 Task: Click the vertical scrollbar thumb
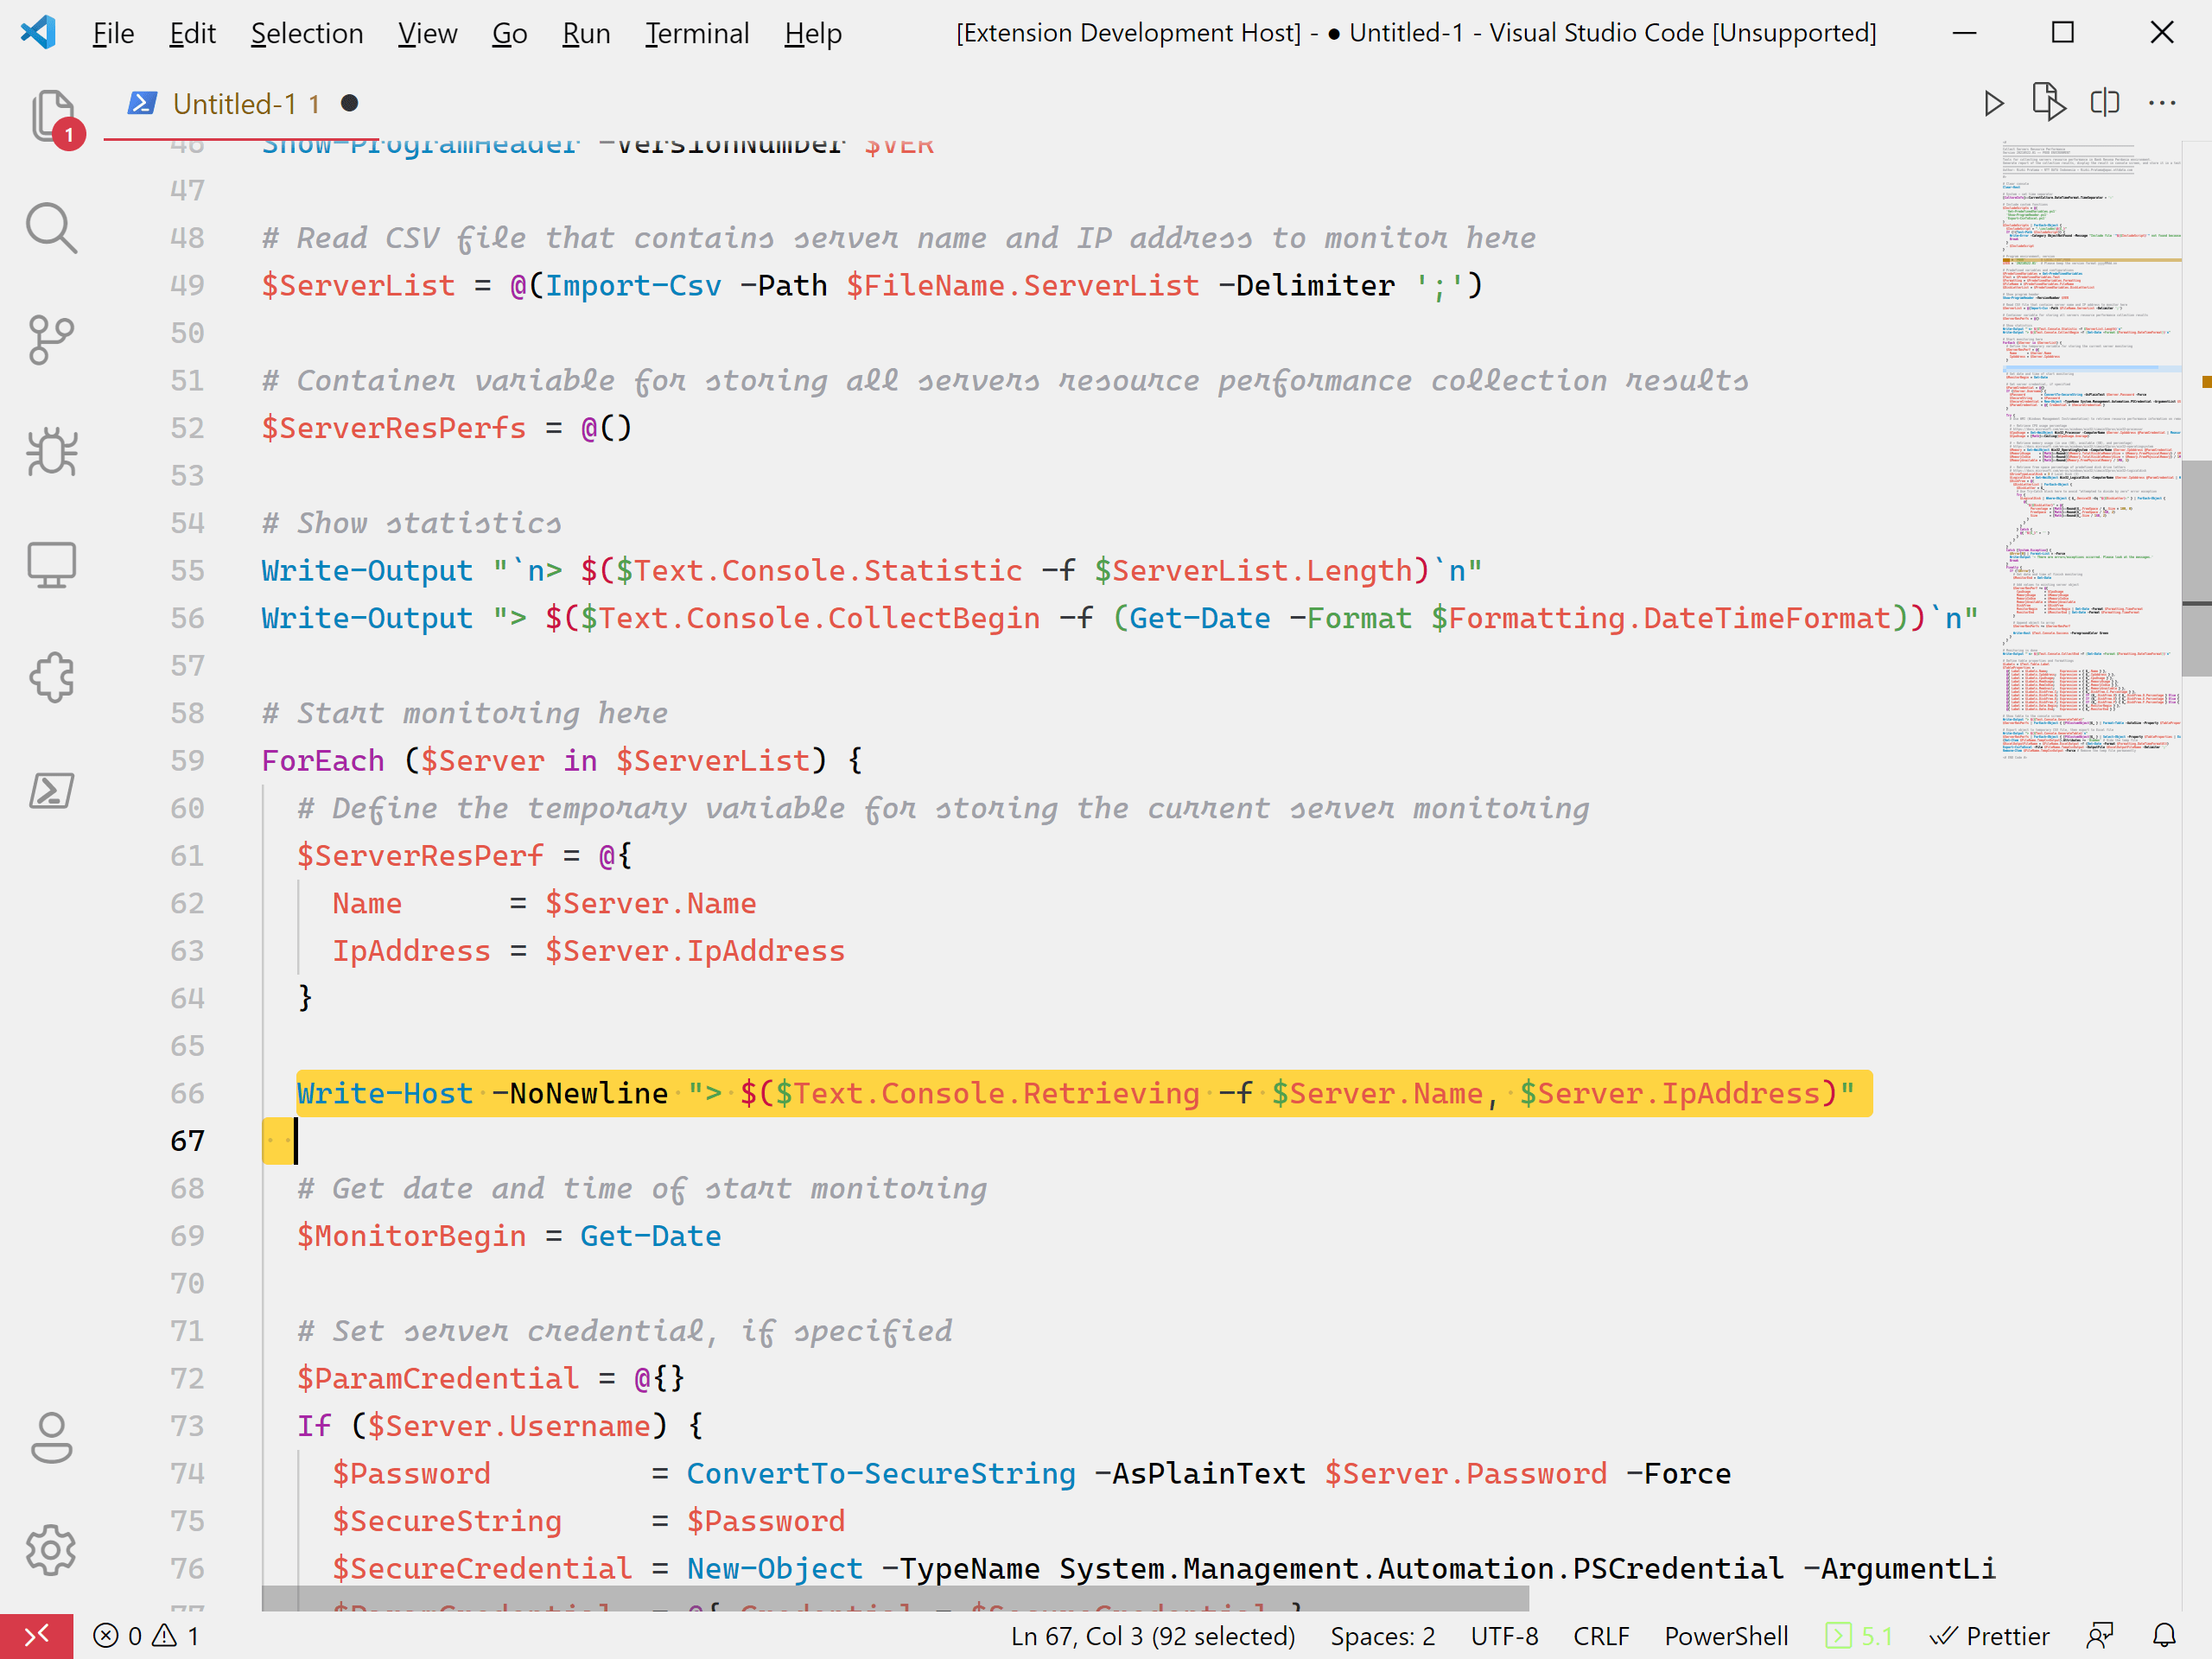pyautogui.click(x=2196, y=568)
